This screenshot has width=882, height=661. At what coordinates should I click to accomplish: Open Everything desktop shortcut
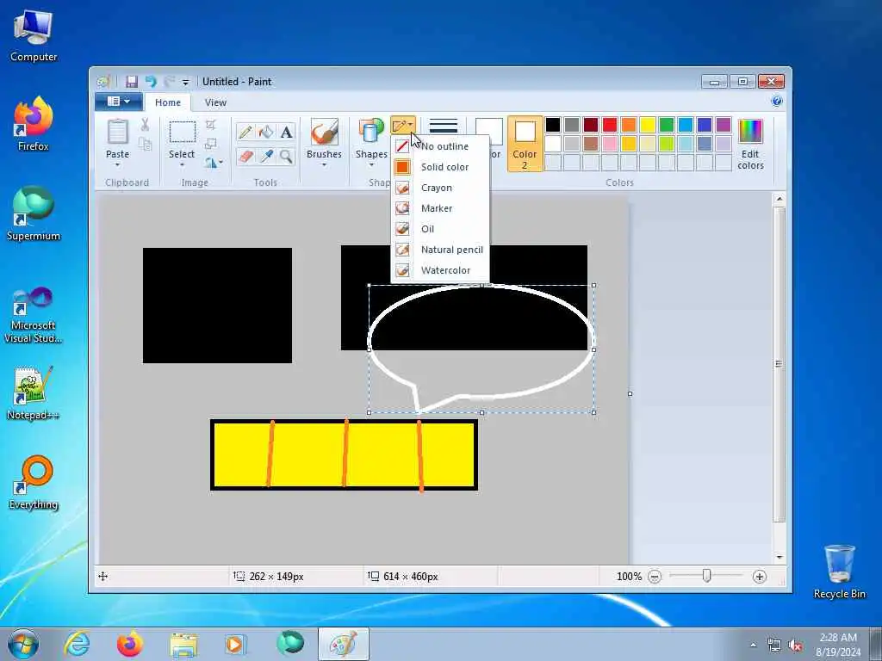click(x=34, y=482)
